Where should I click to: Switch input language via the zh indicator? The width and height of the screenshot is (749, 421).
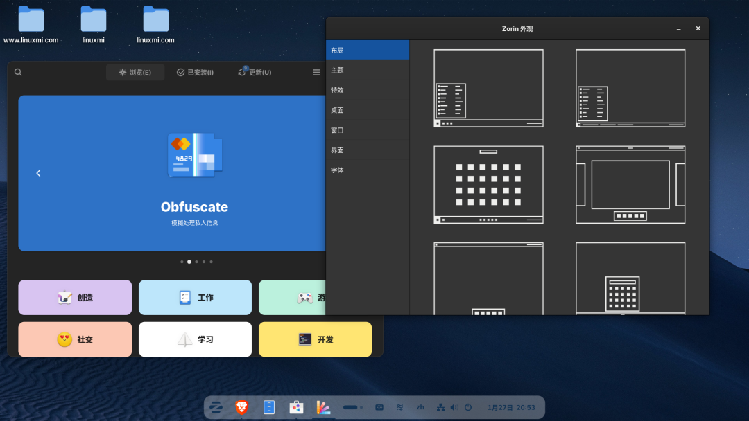[420, 407]
